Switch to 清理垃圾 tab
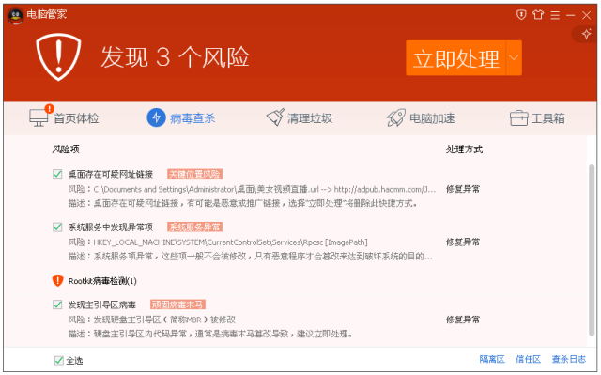601x375 pixels. tap(300, 118)
